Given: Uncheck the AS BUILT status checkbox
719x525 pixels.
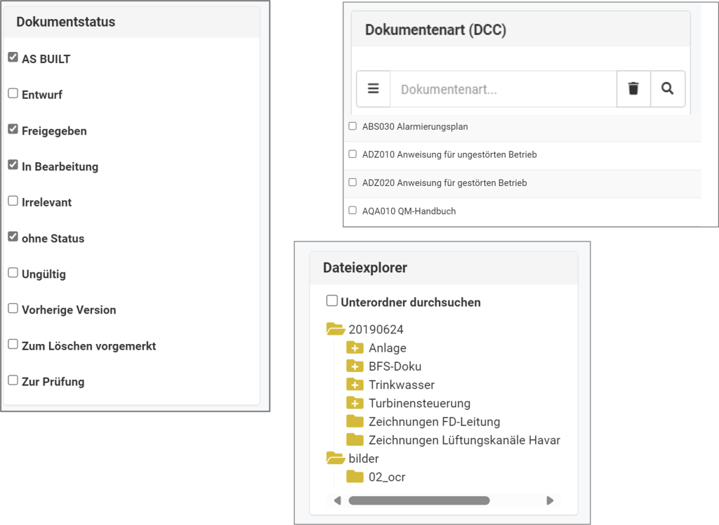Looking at the screenshot, I should coord(13,58).
